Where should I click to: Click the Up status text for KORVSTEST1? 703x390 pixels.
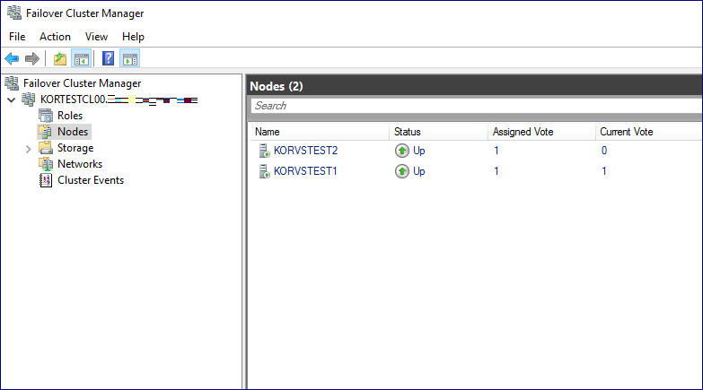pyautogui.click(x=418, y=171)
